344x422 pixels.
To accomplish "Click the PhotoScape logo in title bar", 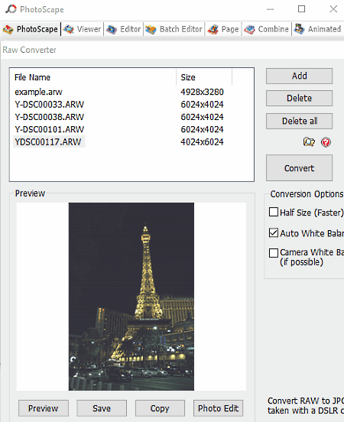I will coord(11,9).
